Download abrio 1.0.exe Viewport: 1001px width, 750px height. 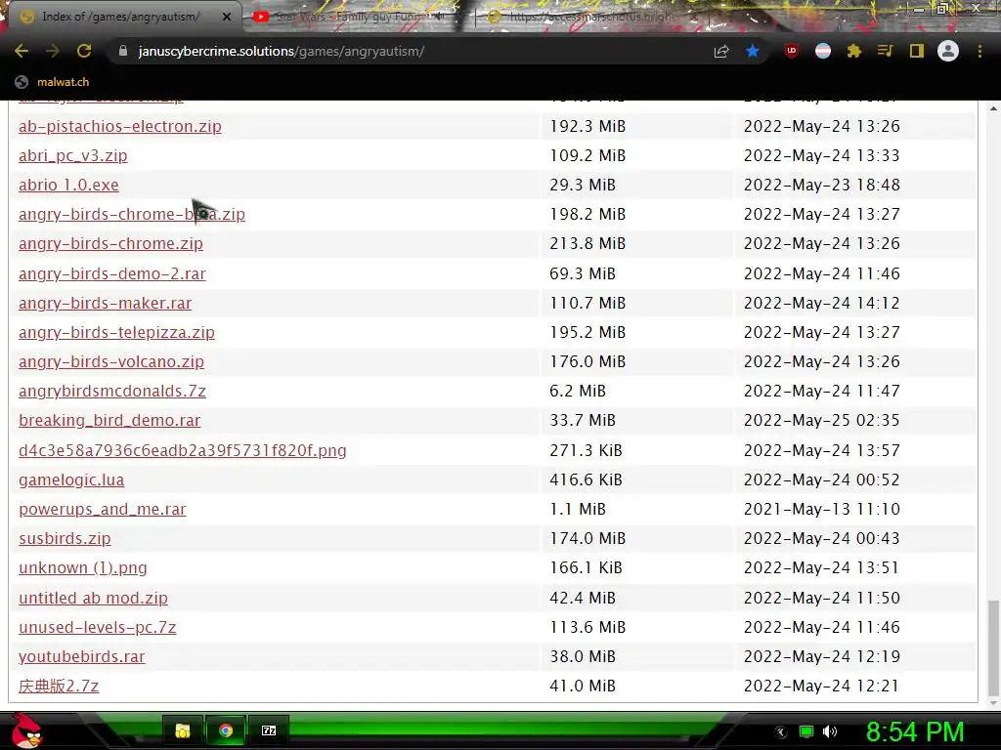tap(68, 185)
